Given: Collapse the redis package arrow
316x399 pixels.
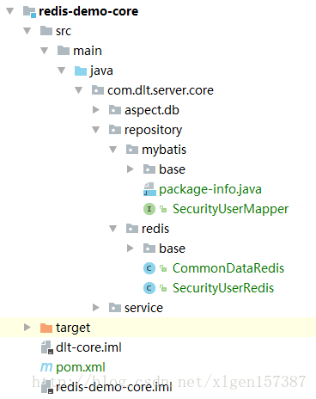Looking at the screenshot, I should [x=112, y=229].
